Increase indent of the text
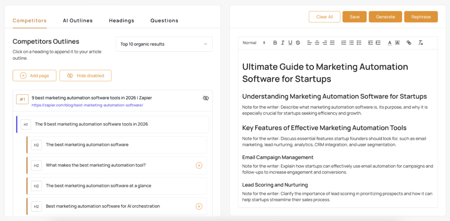 point(378,43)
